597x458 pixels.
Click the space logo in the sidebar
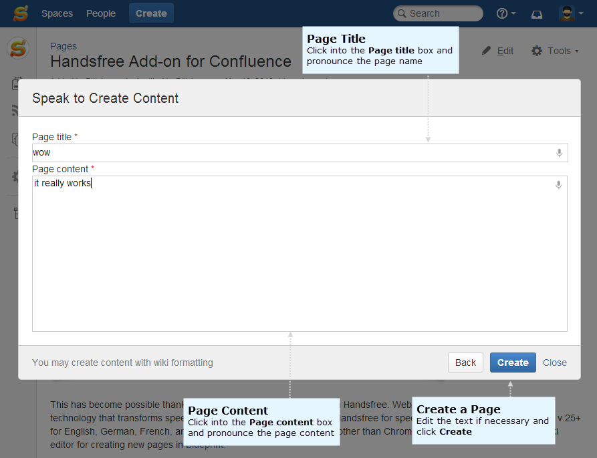coord(18,48)
